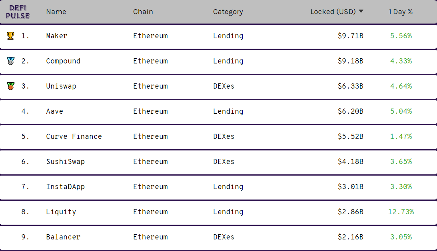Click Maker's $9.71B locked value
437x251 pixels.
click(x=350, y=36)
